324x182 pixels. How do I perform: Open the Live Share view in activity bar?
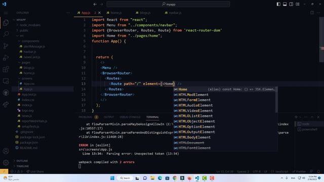click(x=6, y=105)
